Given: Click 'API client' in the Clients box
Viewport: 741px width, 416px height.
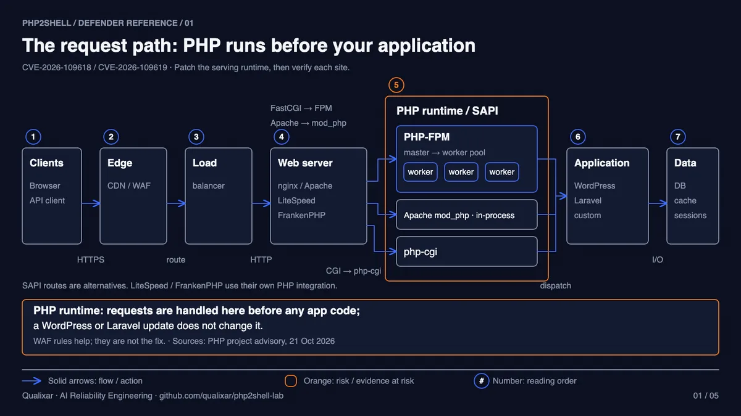Looking at the screenshot, I should click(x=47, y=200).
